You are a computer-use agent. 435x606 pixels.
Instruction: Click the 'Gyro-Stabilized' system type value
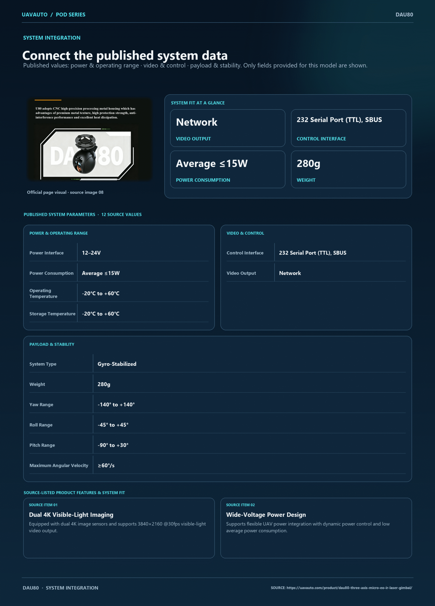pyautogui.click(x=117, y=364)
